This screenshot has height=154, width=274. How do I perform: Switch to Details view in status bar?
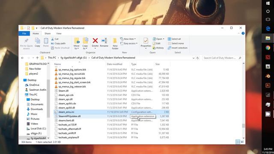coord(238,142)
